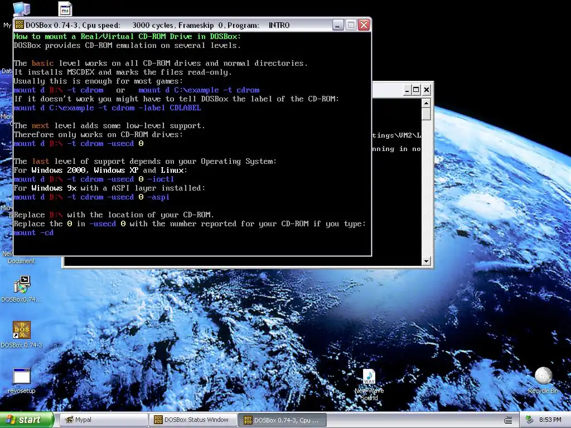Click the DOSBox window title bar text
The width and height of the screenshot is (571, 428).
click(x=157, y=25)
